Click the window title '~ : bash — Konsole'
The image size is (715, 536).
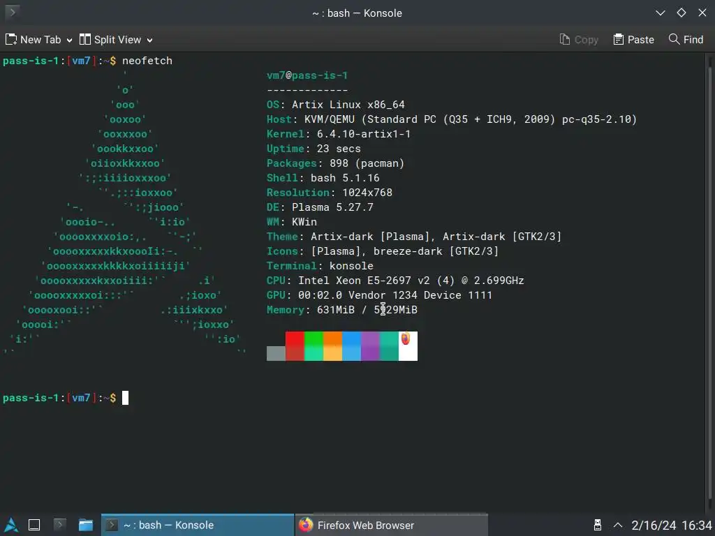357,13
